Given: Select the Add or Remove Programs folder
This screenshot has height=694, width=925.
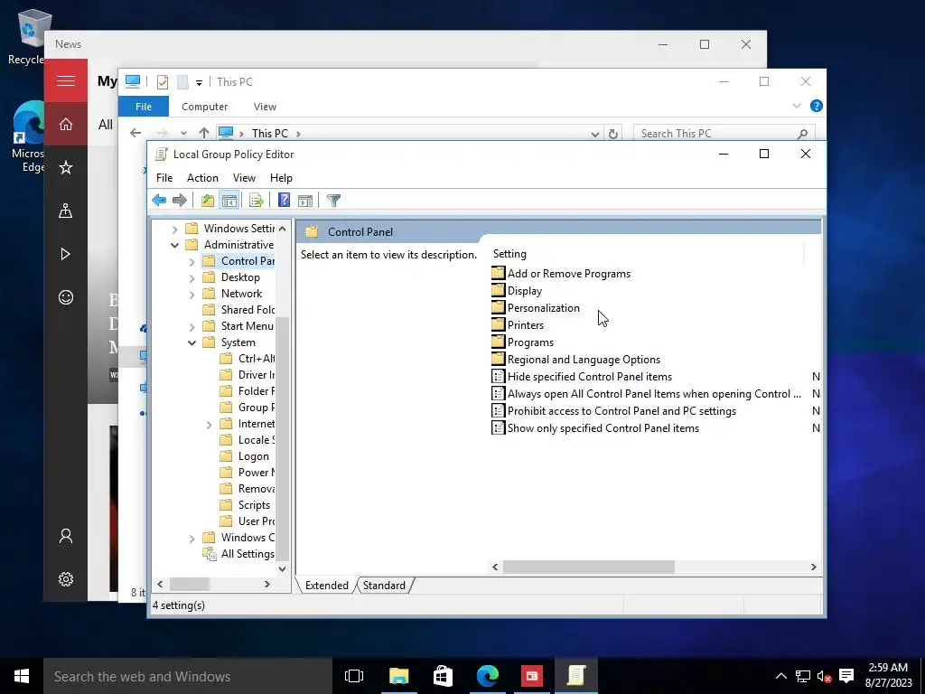Looking at the screenshot, I should (569, 273).
